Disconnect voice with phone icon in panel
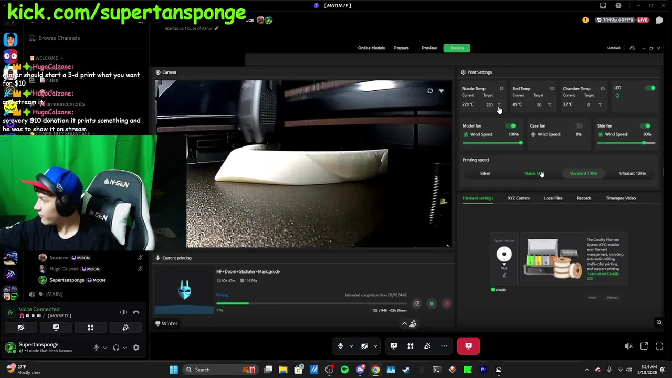Screen dimensions: 672x378 click(x=136, y=312)
